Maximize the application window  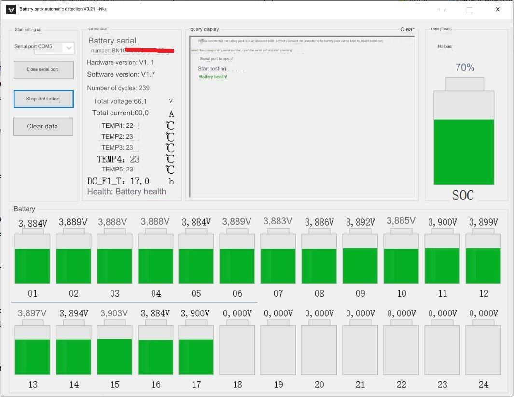tap(469, 10)
